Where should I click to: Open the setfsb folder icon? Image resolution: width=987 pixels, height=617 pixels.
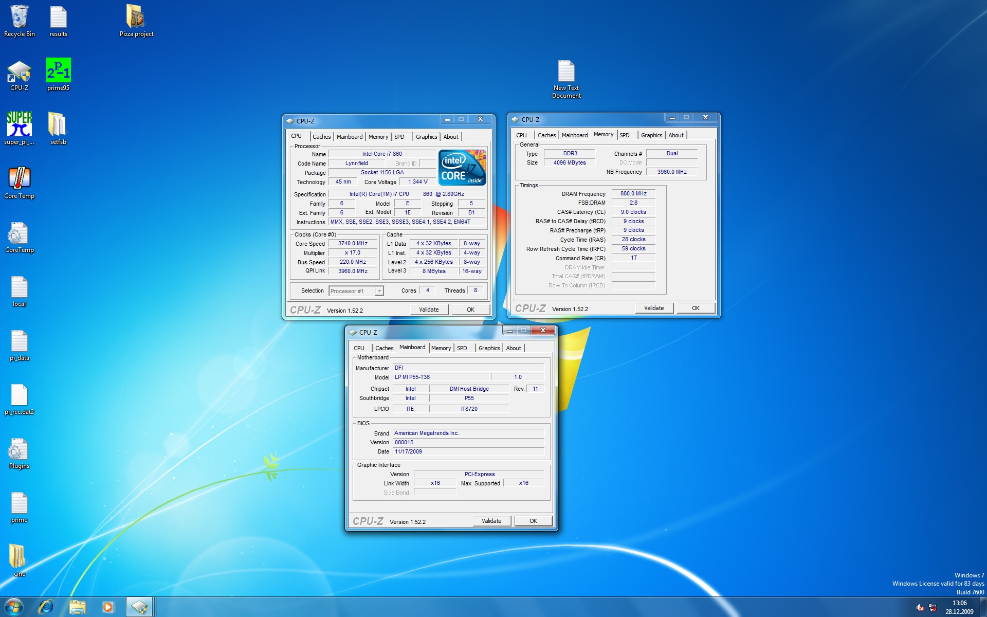(x=58, y=129)
